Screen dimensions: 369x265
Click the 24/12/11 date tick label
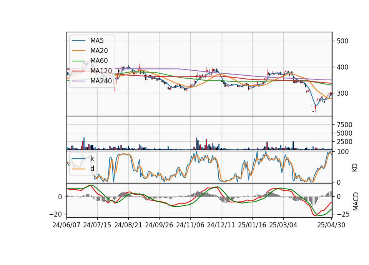tap(221, 225)
